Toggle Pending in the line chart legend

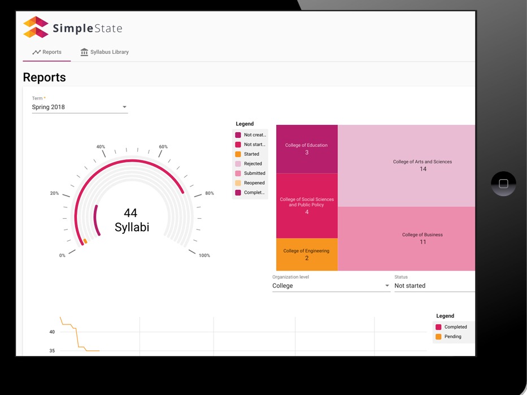pos(452,337)
